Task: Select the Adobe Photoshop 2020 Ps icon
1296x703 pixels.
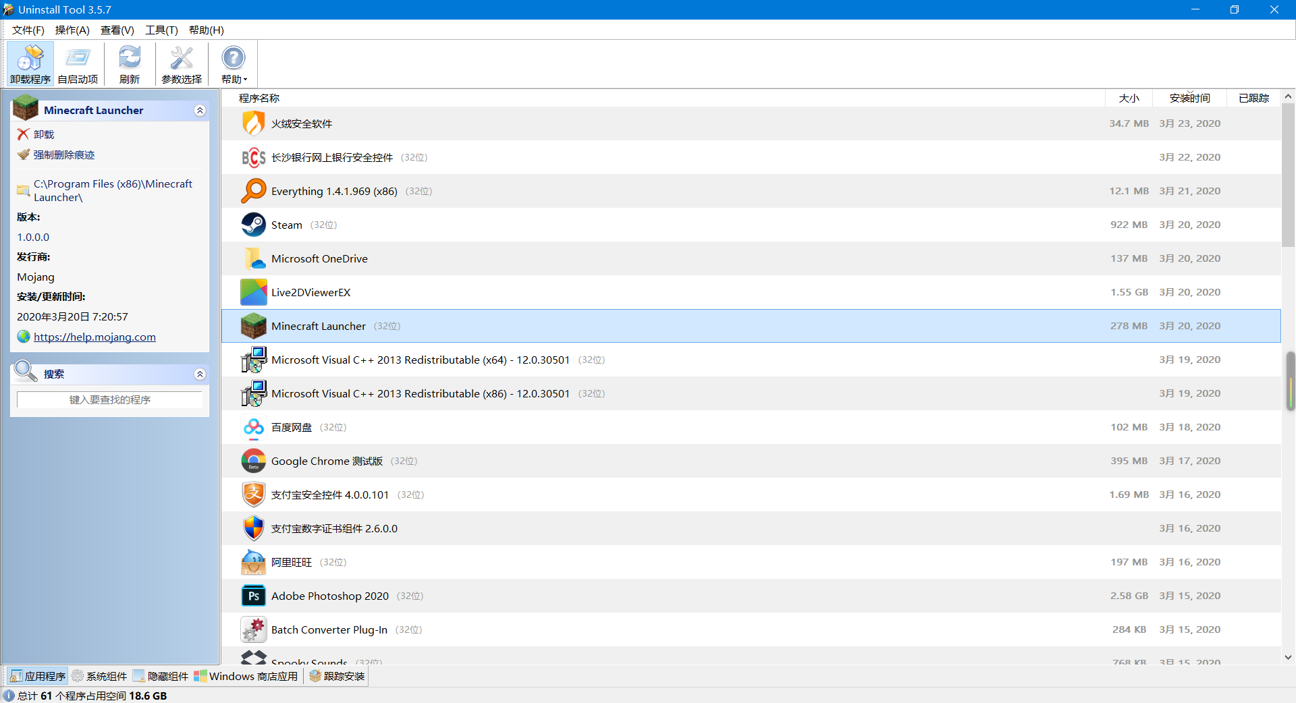Action: click(254, 596)
